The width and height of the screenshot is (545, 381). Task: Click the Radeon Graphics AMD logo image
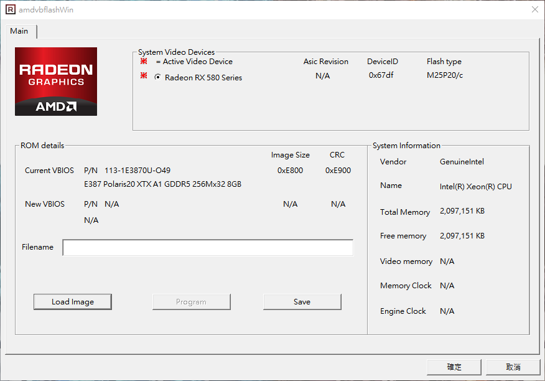56,82
